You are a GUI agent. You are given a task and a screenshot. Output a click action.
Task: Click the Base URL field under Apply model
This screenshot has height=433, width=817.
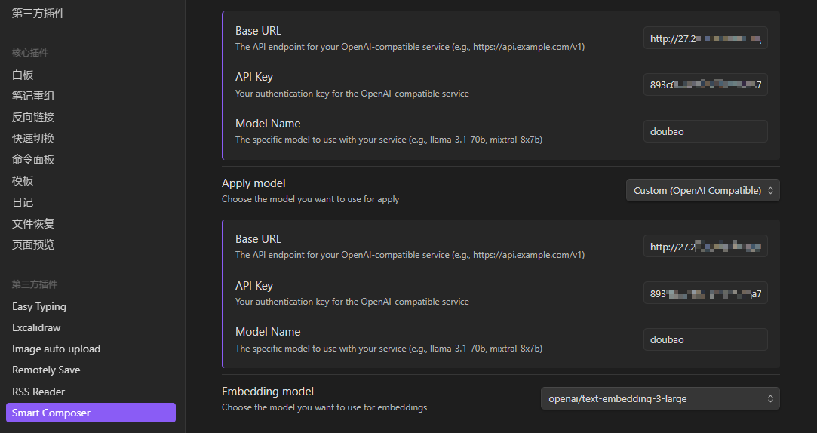tap(705, 247)
